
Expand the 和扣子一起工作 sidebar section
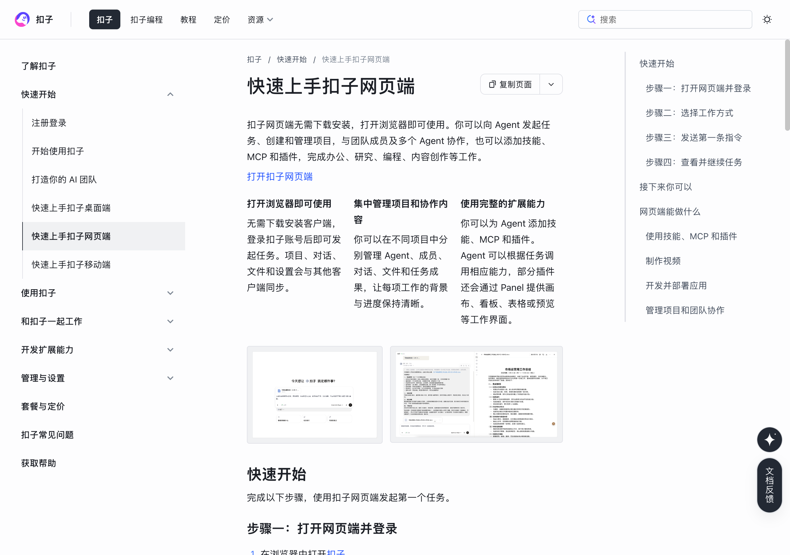pos(170,321)
